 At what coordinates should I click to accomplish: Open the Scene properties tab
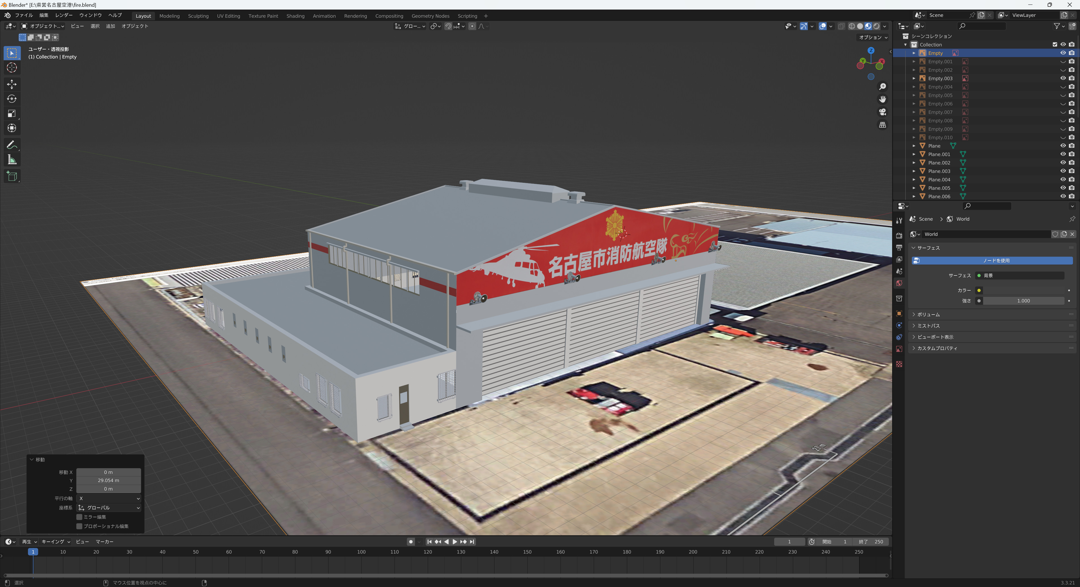click(899, 271)
